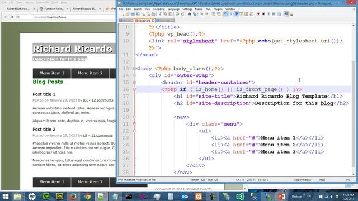Click Menu item 1 in browser top navigation
This screenshot has height=201, width=358.
tap(52, 73)
